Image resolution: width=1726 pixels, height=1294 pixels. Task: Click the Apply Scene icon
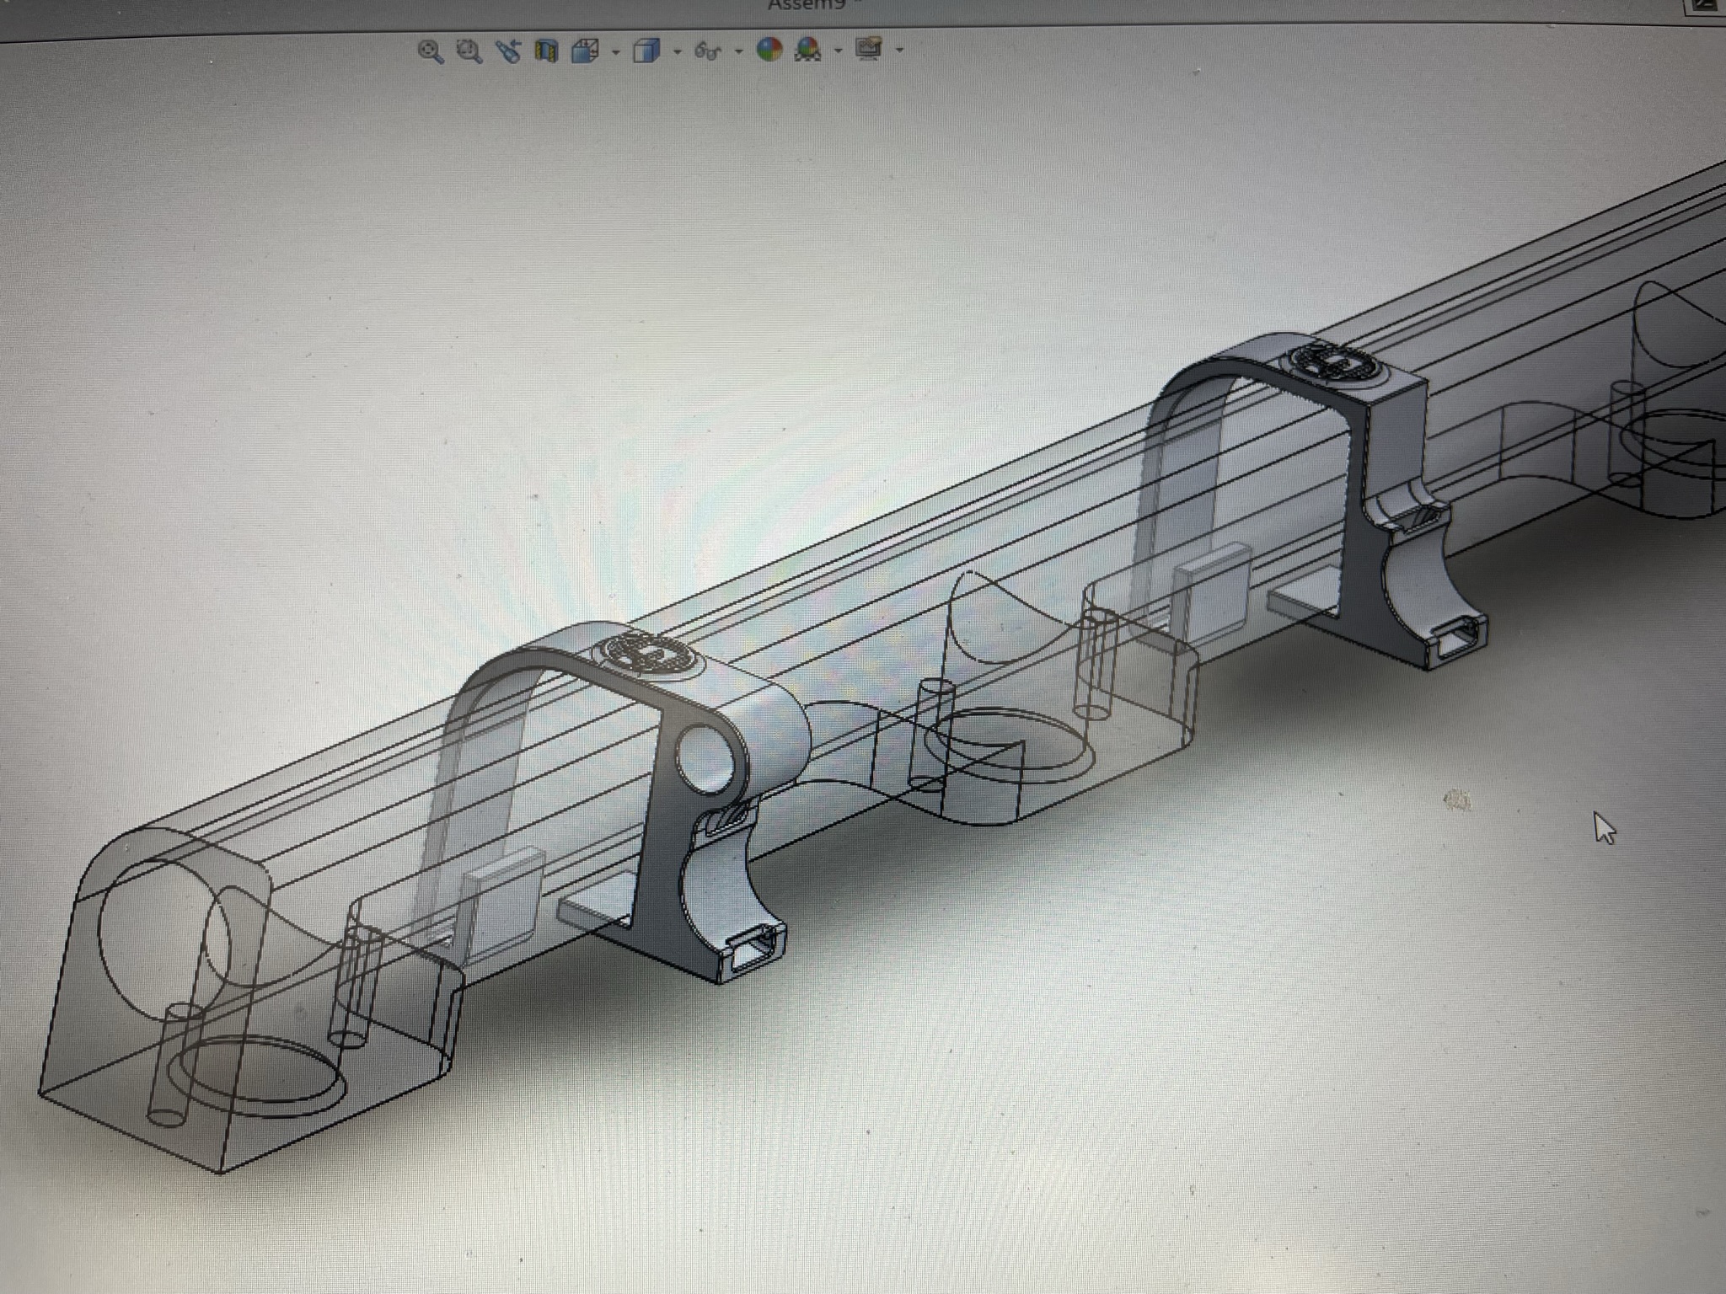point(809,50)
